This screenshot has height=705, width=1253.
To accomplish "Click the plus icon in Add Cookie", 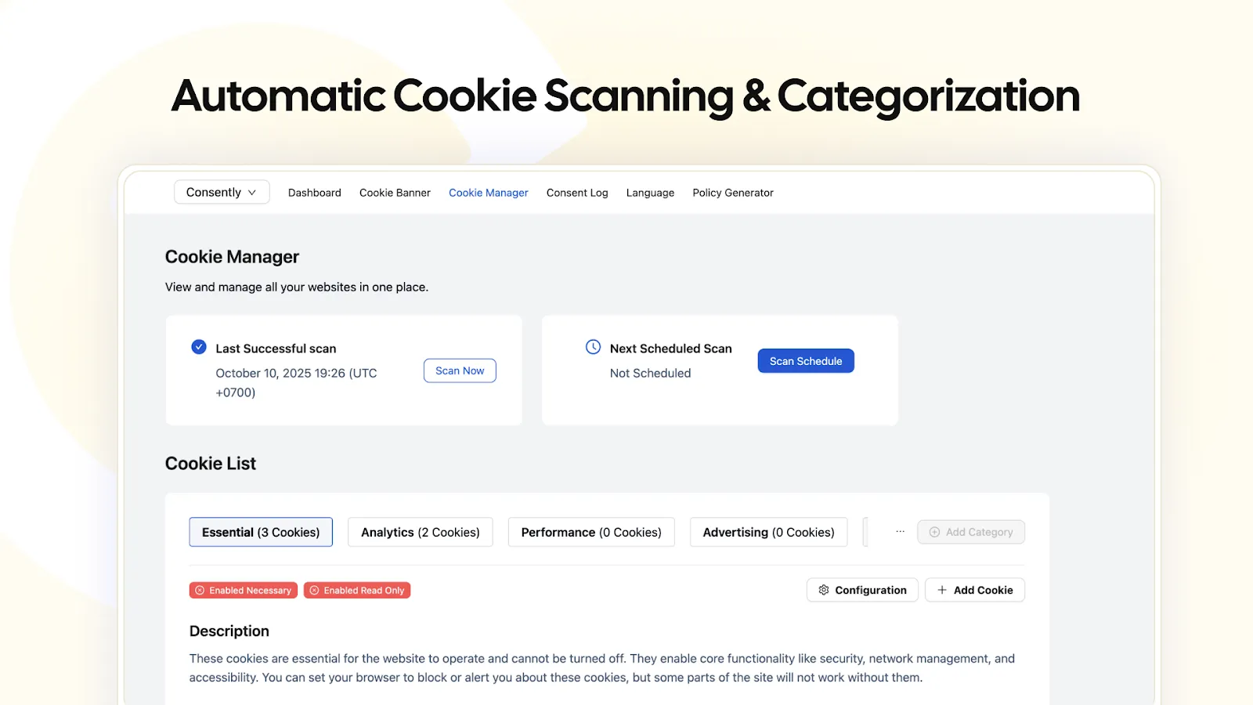I will click(942, 590).
